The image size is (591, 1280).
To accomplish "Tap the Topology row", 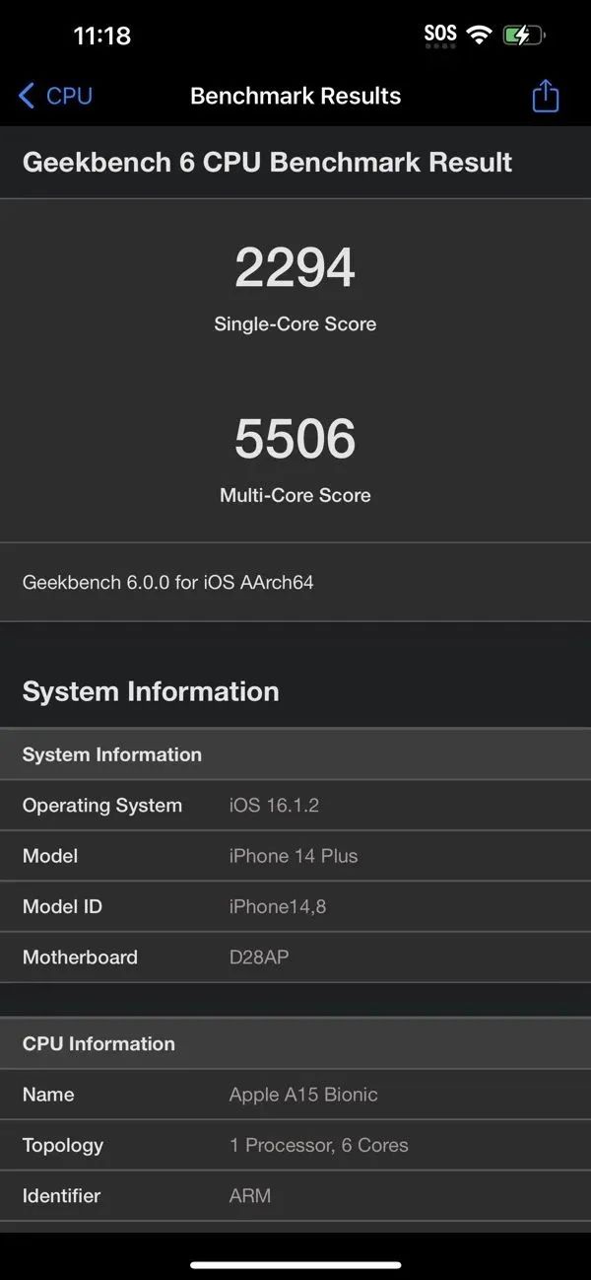I will coord(295,1145).
